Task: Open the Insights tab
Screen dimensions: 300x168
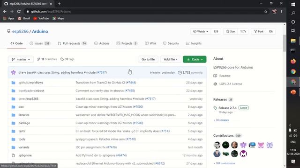Action: pos(194,43)
